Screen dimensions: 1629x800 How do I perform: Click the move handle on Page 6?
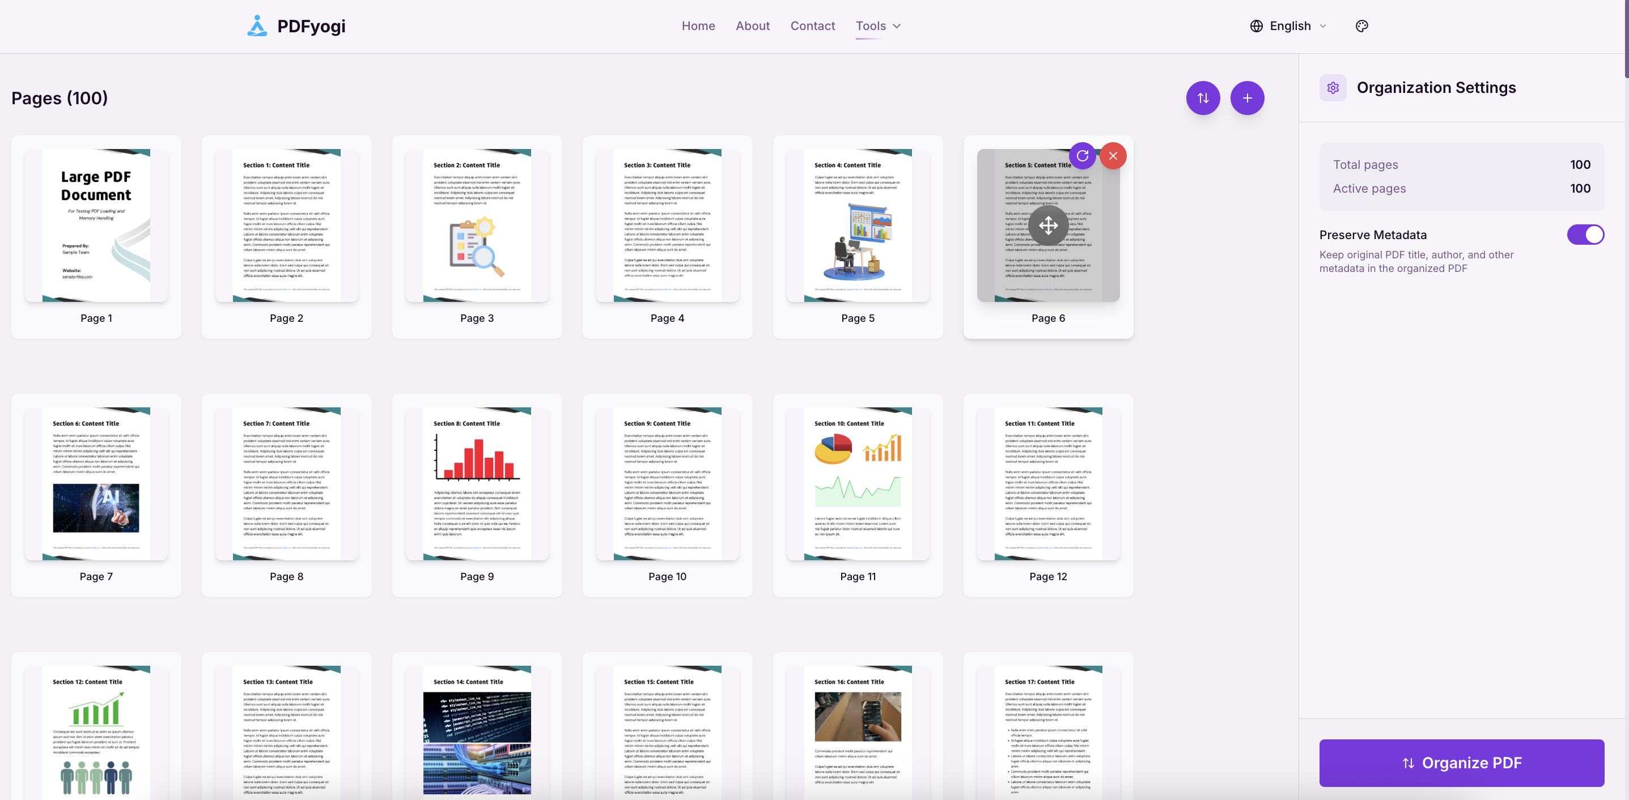(1048, 225)
